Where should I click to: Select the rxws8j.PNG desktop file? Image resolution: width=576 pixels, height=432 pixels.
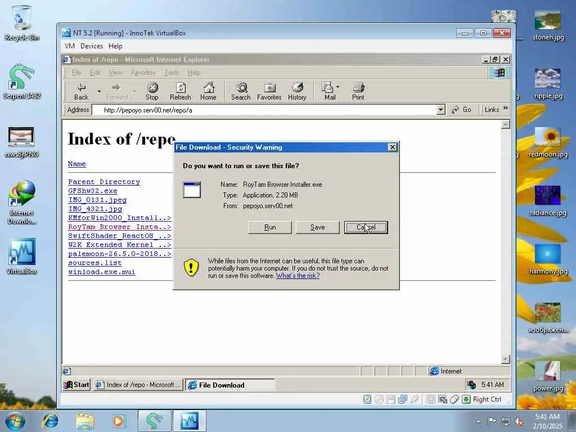click(x=22, y=142)
